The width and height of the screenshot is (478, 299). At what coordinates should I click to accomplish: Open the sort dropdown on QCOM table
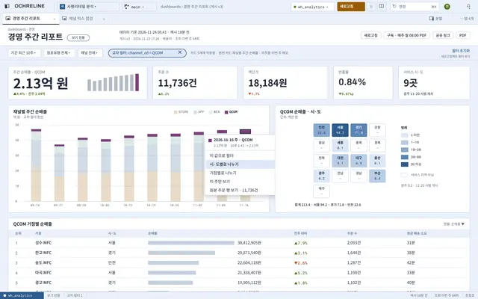tap(453, 224)
